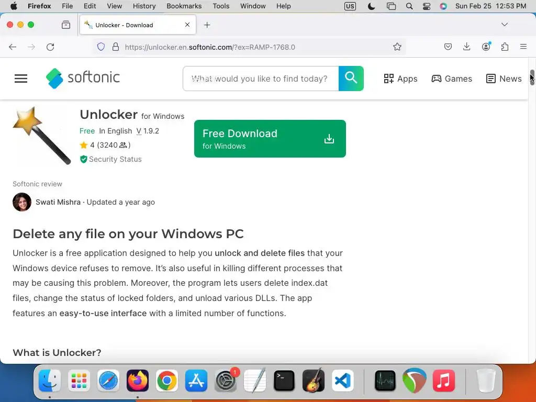Screen dimensions: 536x402
Task: Click the green Security Status shield
Action: coord(83,159)
